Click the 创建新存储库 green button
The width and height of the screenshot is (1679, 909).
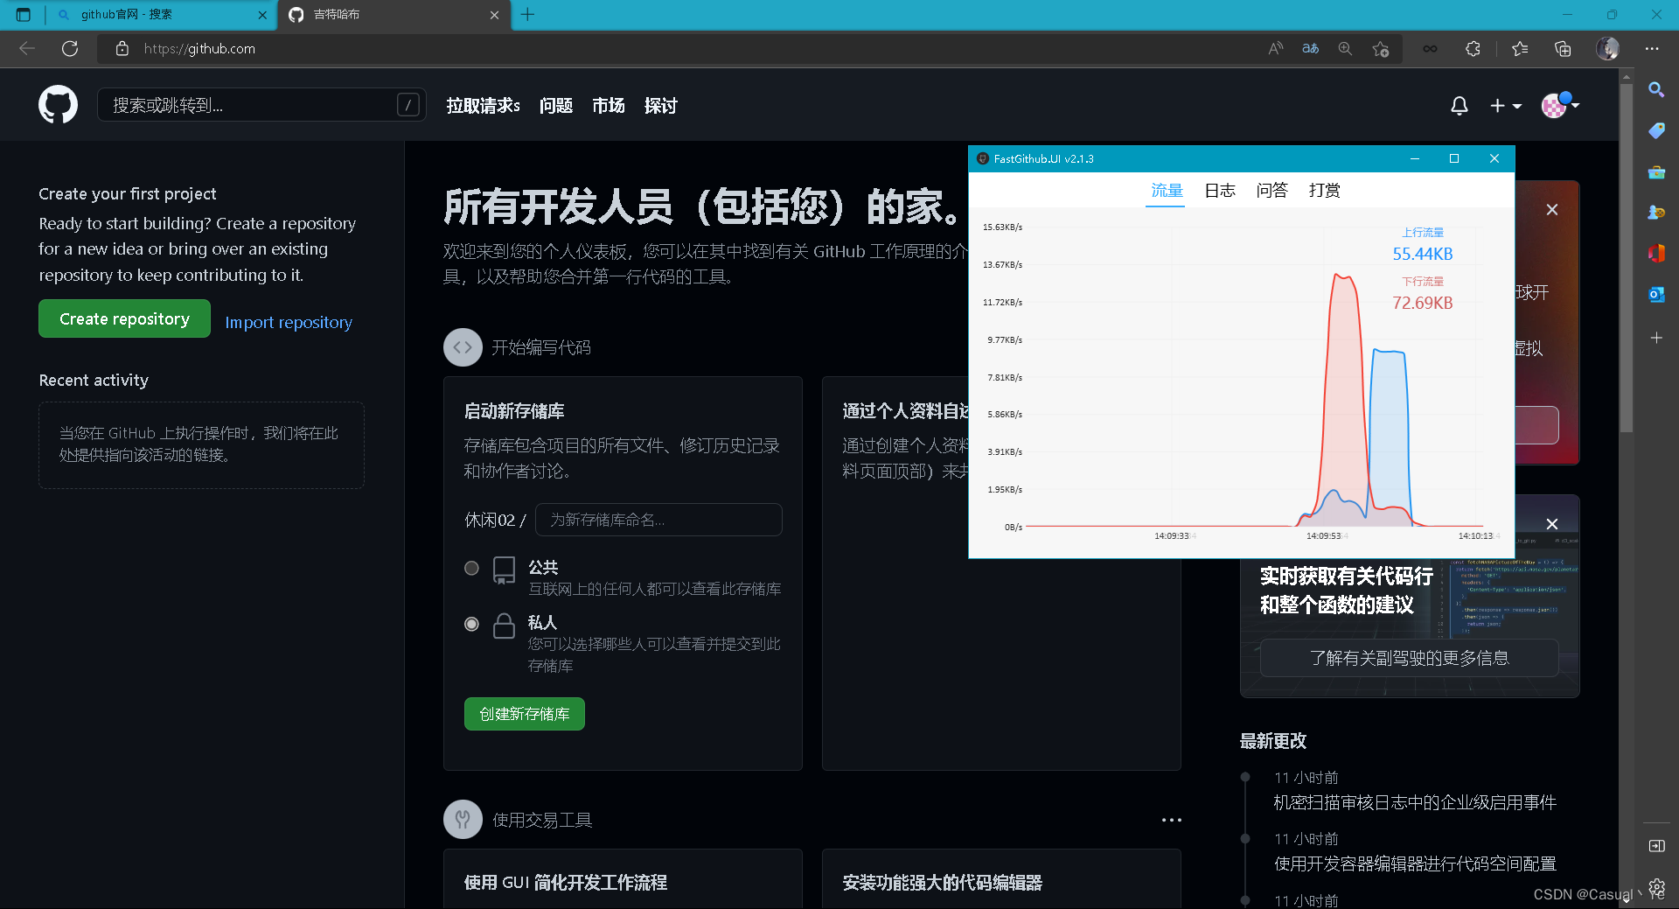point(524,713)
